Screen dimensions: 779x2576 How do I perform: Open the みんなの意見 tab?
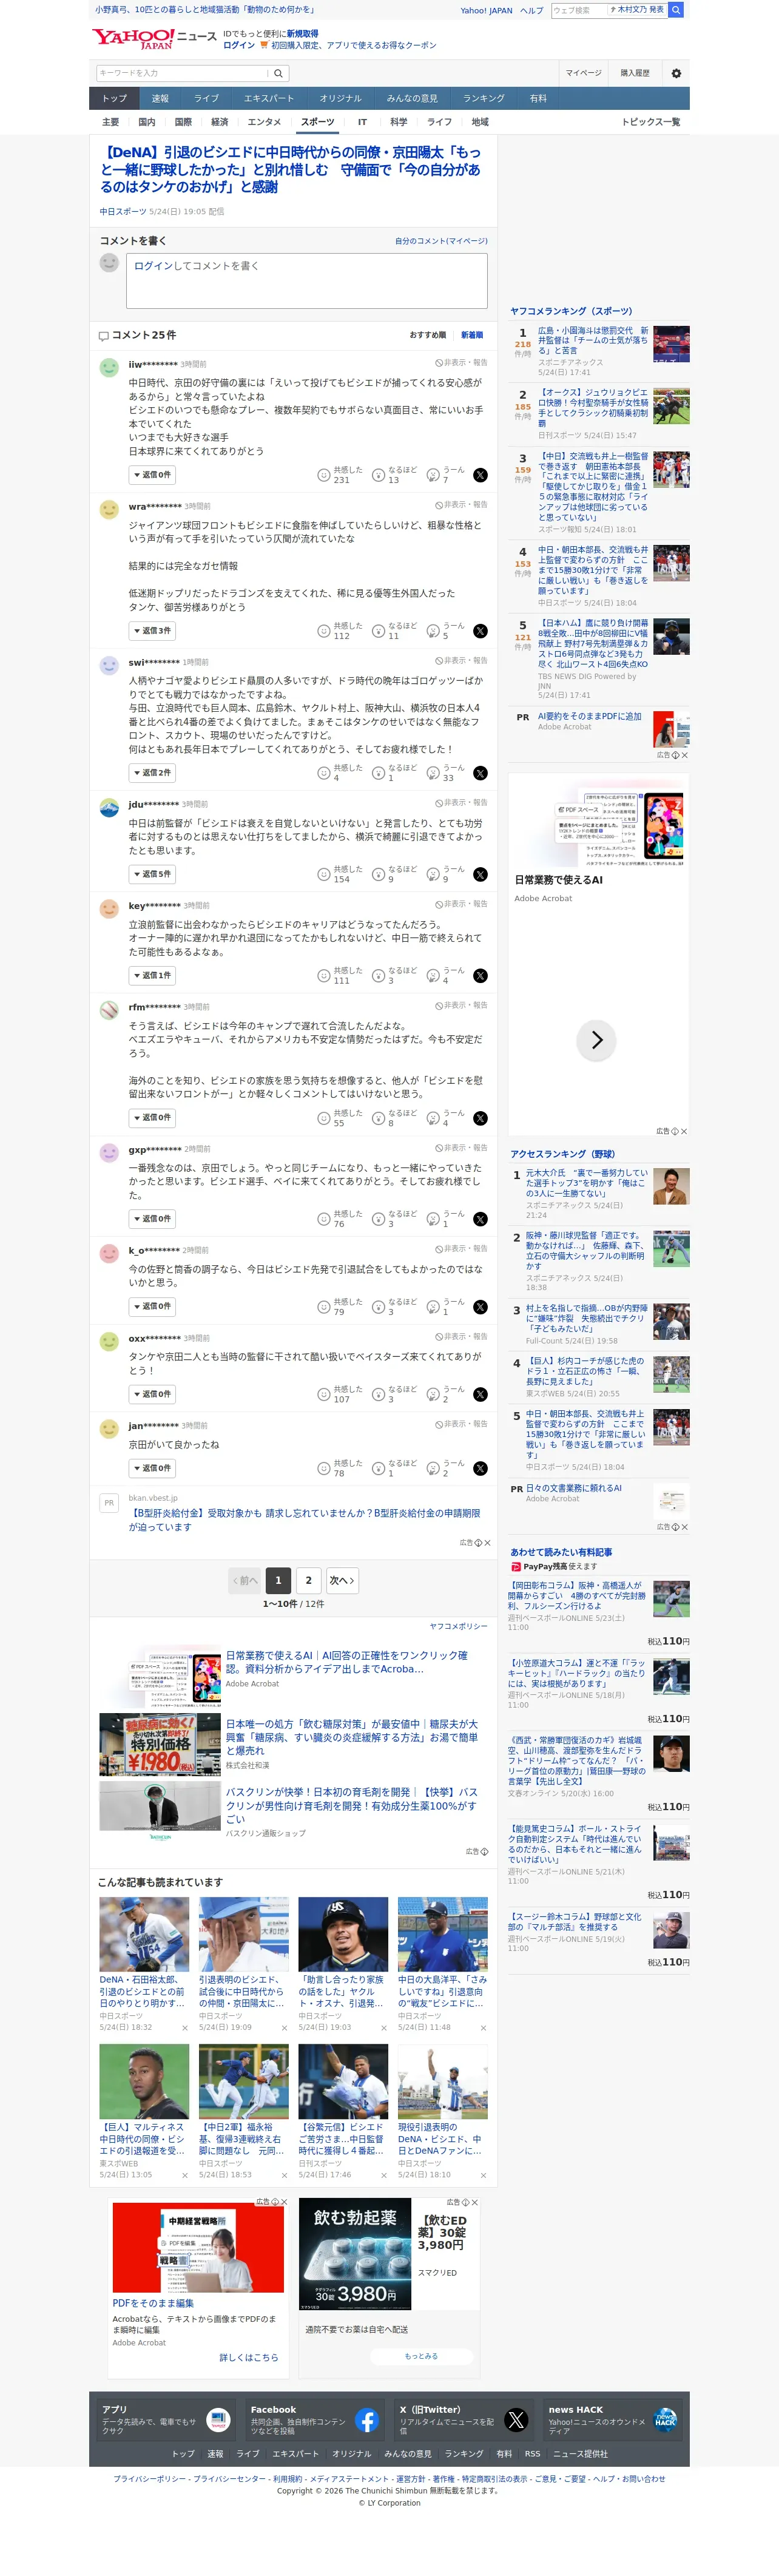(412, 98)
